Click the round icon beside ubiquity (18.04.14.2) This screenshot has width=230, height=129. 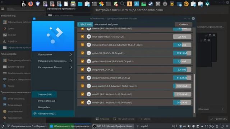pos(89,70)
